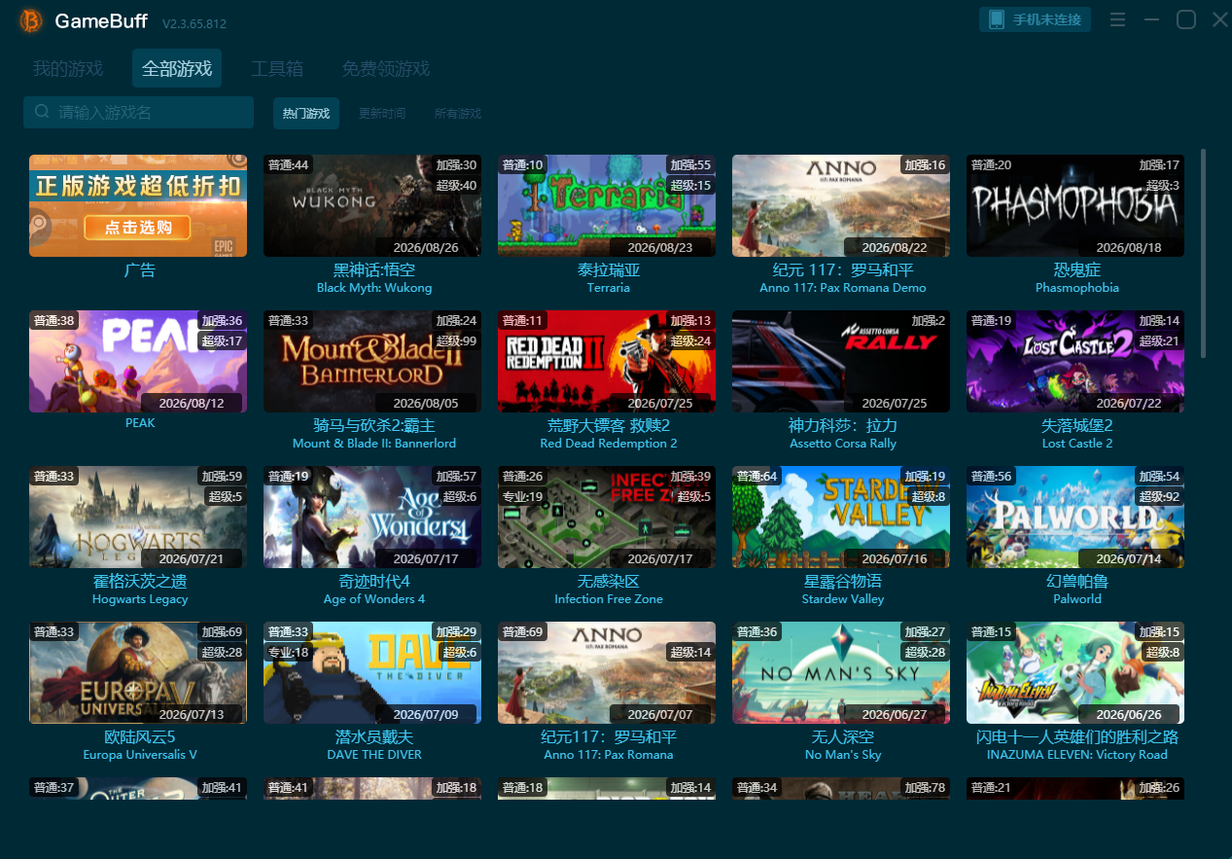
Task: Click the 无感染区 title
Action: 609,581
